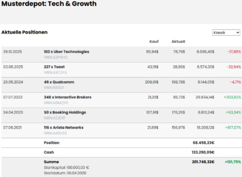Click Arista Networks' buy price 21,89$
The height and width of the screenshot is (177, 242).
[x=153, y=128]
